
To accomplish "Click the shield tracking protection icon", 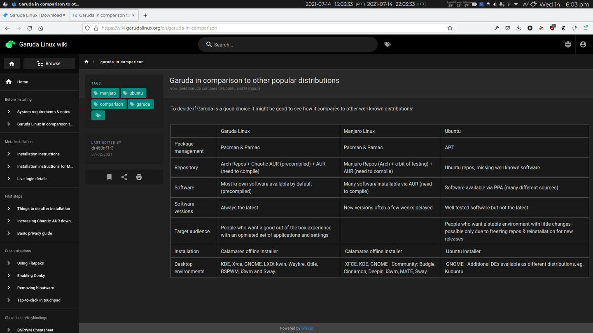I will tap(87, 28).
